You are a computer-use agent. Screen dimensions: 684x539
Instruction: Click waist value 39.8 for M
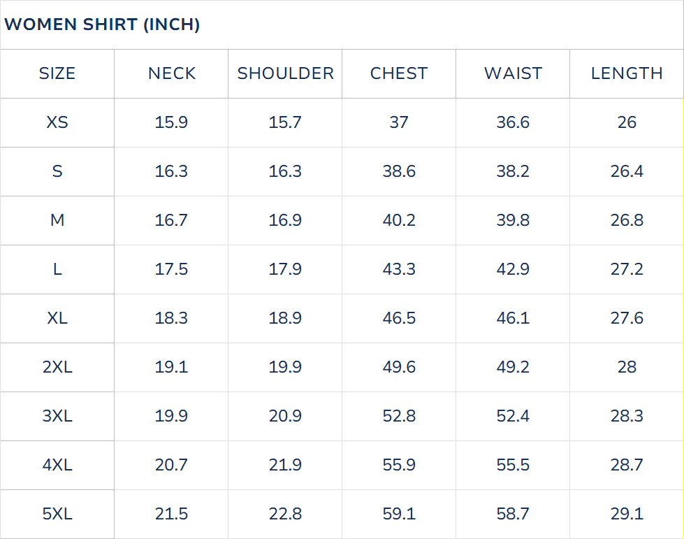coord(513,220)
